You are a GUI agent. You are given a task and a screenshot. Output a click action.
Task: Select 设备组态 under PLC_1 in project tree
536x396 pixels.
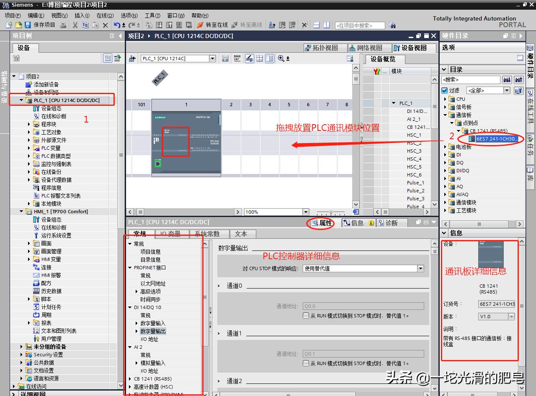pyautogui.click(x=51, y=108)
